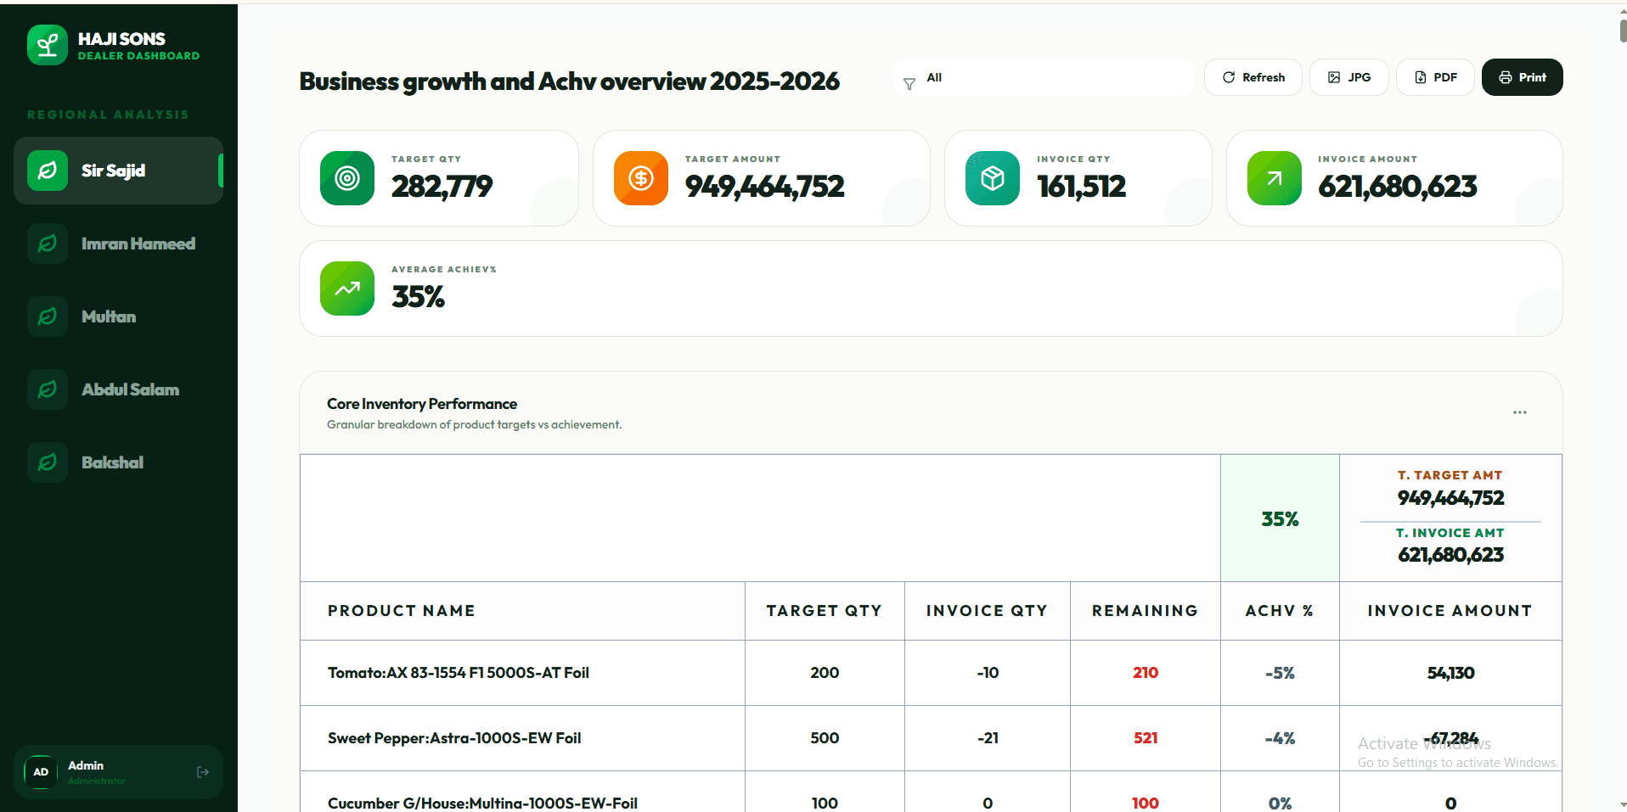Screen dimensions: 1627x812
Task: Click the box icon on Invoice Qty card
Action: point(991,178)
